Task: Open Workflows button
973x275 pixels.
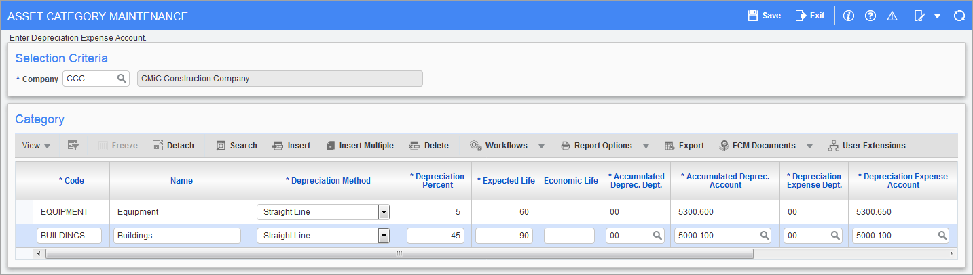Action: coord(499,146)
